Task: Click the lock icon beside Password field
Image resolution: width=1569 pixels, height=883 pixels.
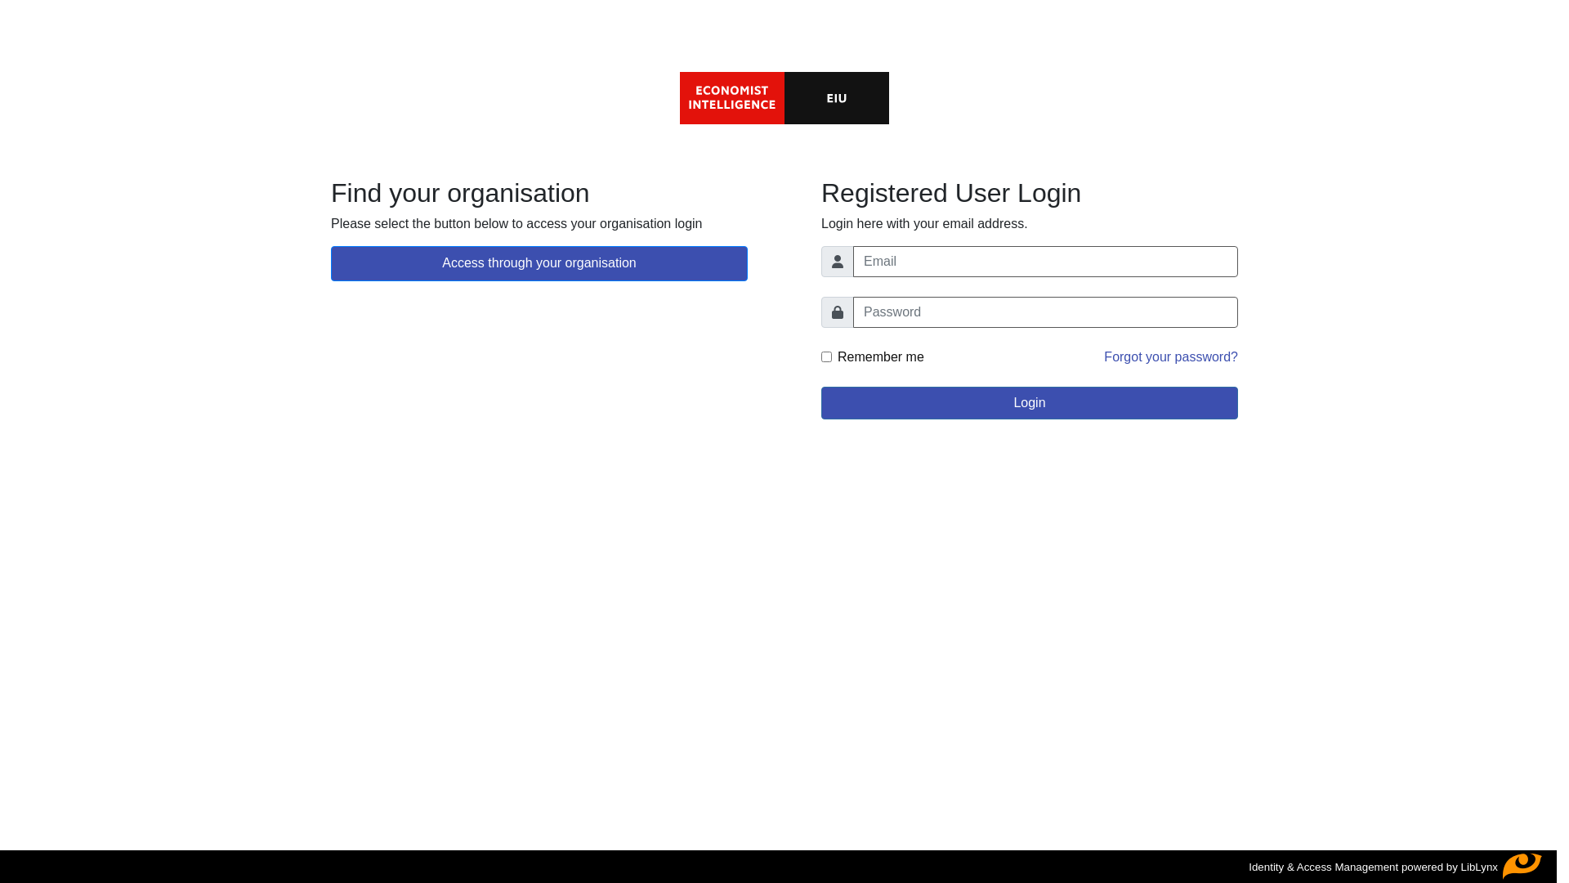Action: (x=838, y=312)
